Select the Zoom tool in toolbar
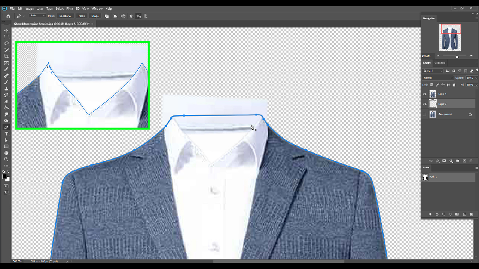Screen dimensions: 479x269 [6, 159]
